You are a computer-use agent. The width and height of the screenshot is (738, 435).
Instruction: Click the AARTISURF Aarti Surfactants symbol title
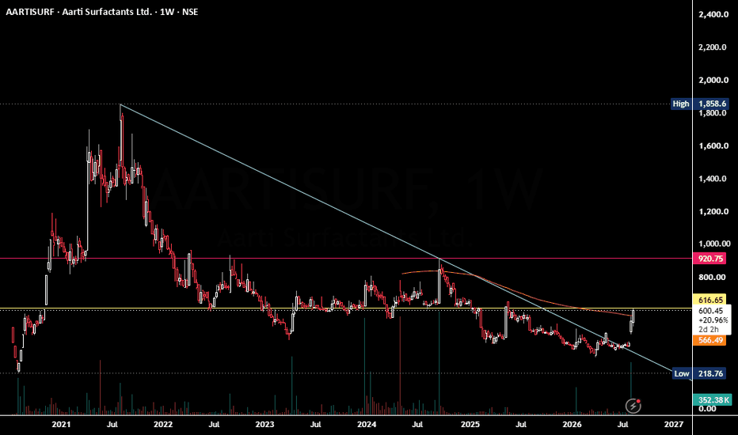102,12
